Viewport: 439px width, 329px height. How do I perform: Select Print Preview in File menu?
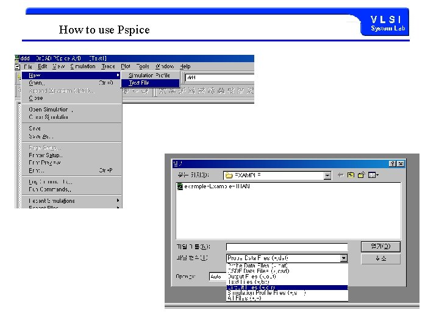pos(71,163)
